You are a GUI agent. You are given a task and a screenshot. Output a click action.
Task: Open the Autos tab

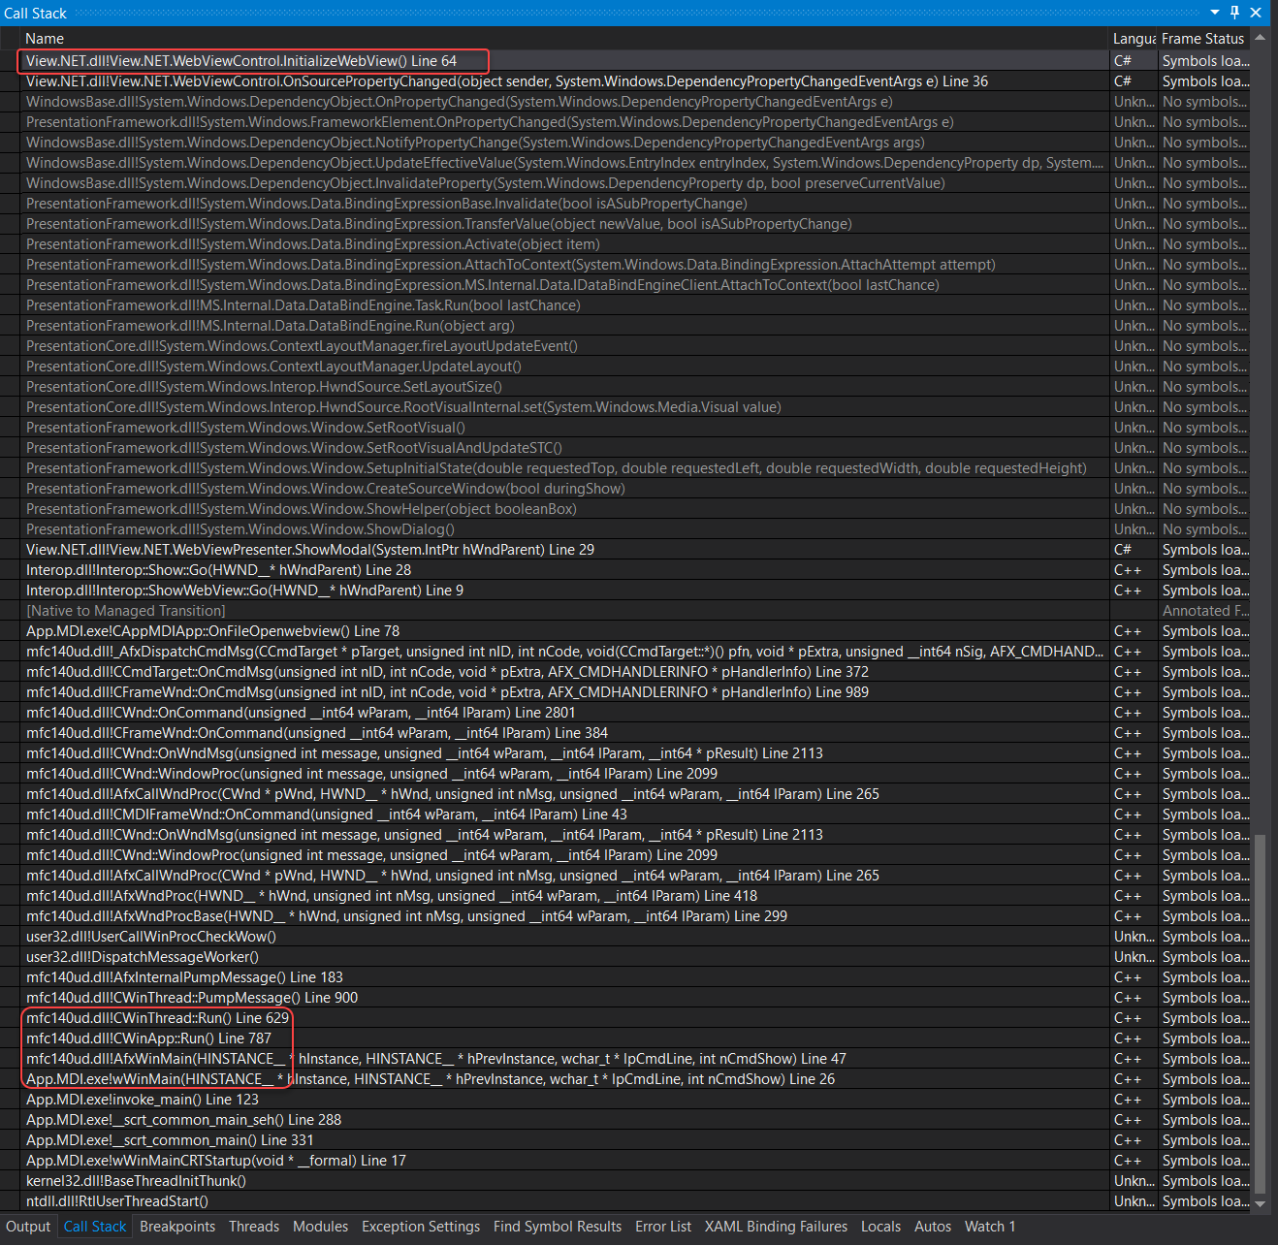[933, 1226]
